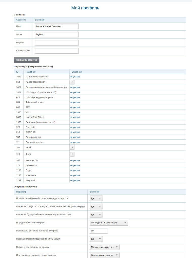Add a value for Адрес проживания
Screen dimensions: 192x258
[x=72, y=82]
